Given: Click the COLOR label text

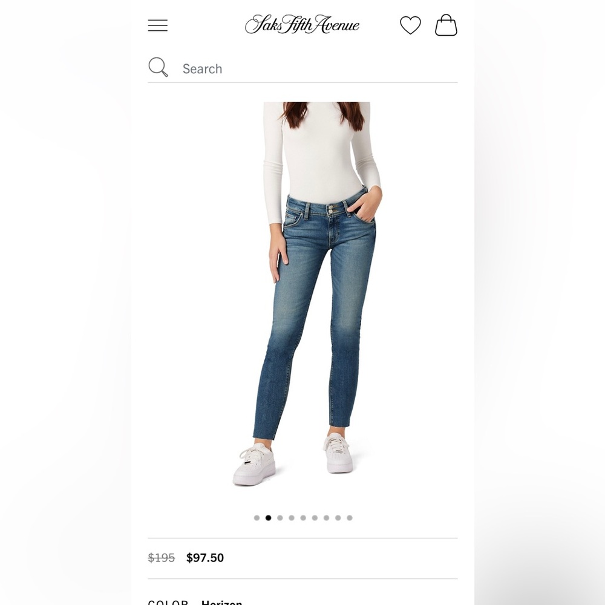Looking at the screenshot, I should coord(168,603).
